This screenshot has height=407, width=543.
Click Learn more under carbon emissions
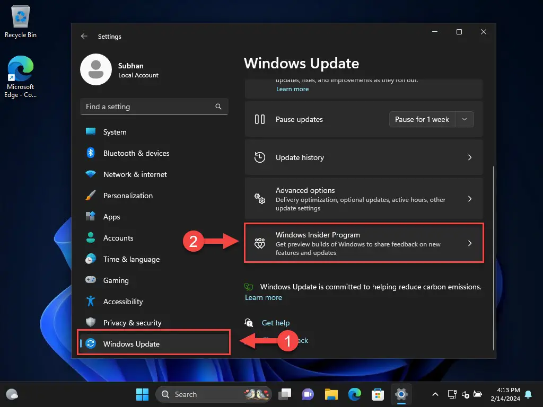264,297
